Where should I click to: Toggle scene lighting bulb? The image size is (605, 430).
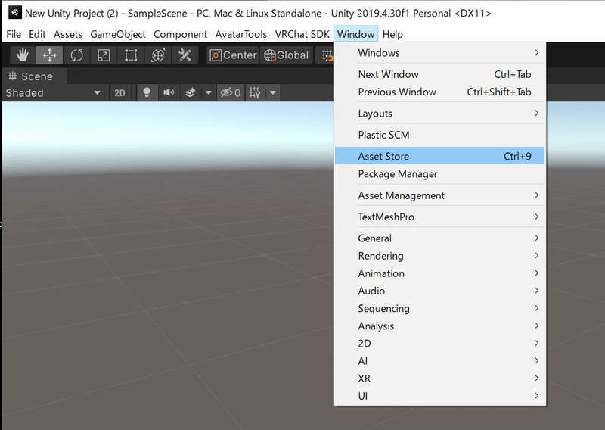[147, 92]
